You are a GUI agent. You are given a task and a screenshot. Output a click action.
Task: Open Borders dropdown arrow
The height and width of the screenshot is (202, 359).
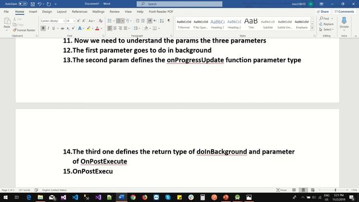click(159, 28)
